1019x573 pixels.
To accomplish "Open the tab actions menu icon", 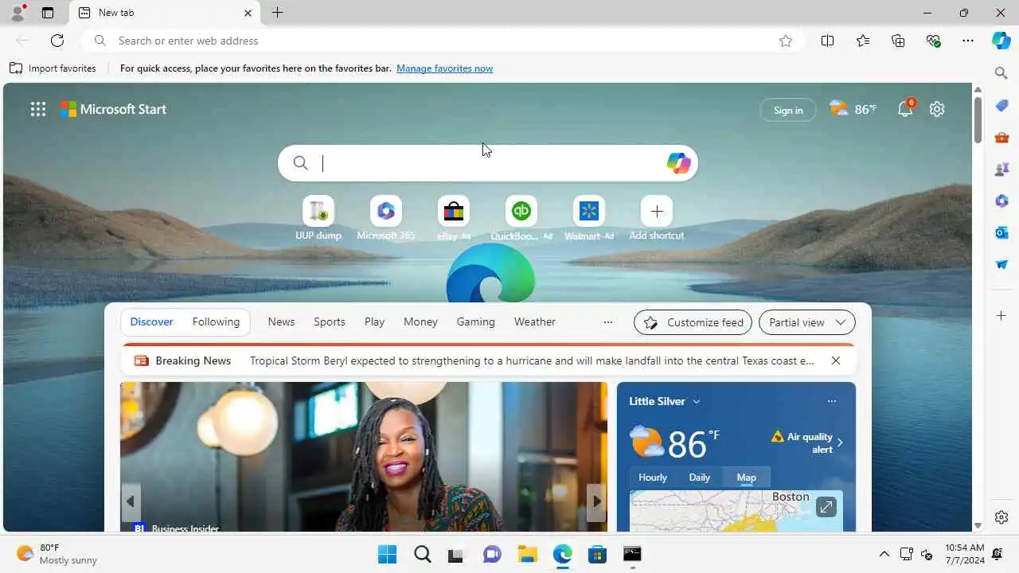I will [x=48, y=13].
